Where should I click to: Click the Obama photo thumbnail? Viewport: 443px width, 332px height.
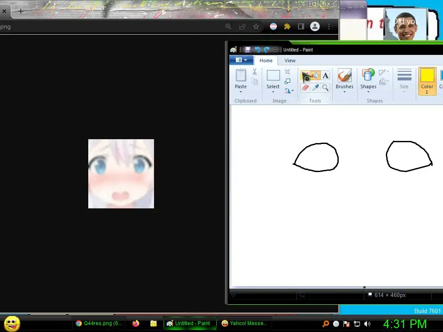(x=406, y=25)
